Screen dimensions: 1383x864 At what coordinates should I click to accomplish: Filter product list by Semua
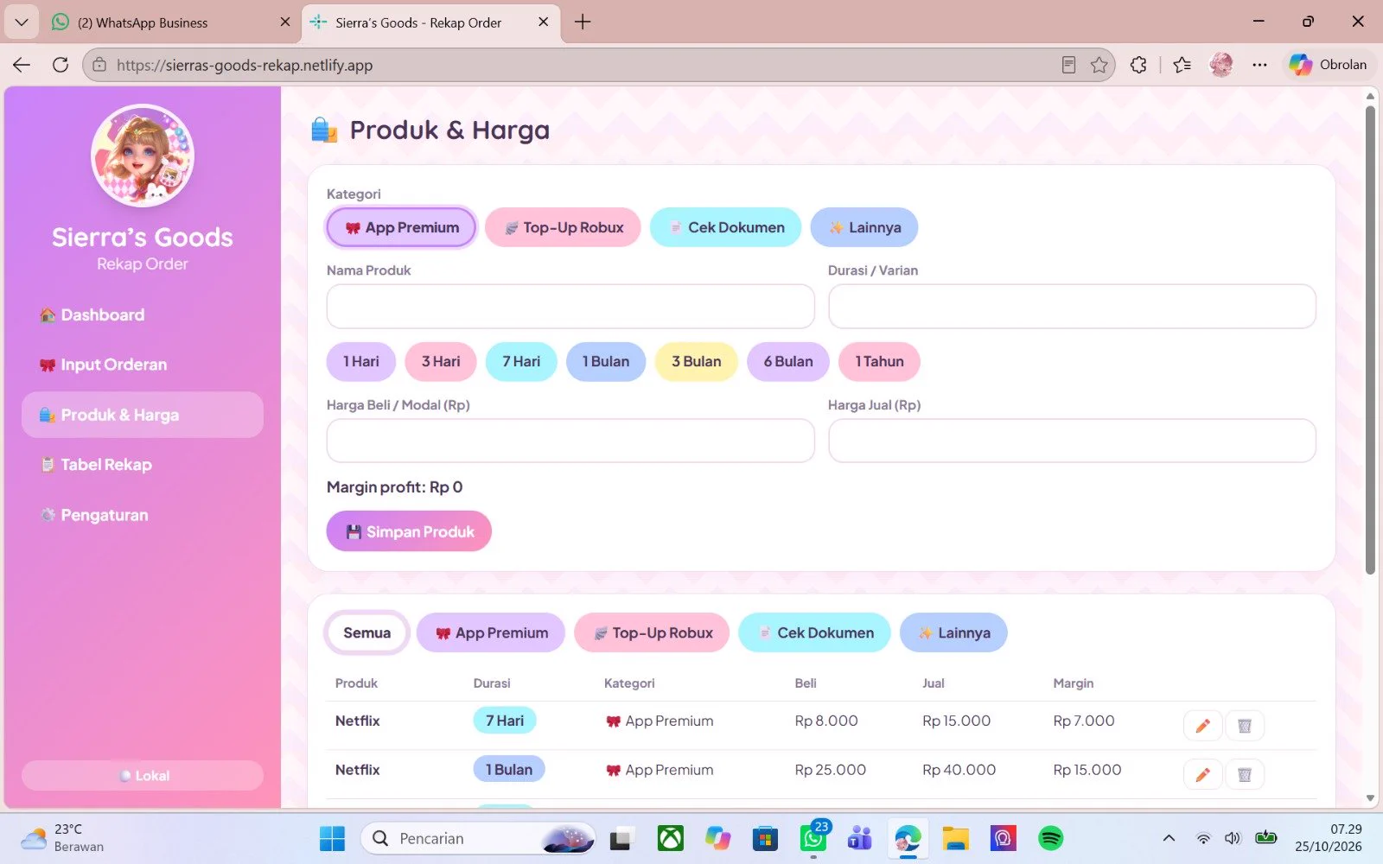coord(367,633)
